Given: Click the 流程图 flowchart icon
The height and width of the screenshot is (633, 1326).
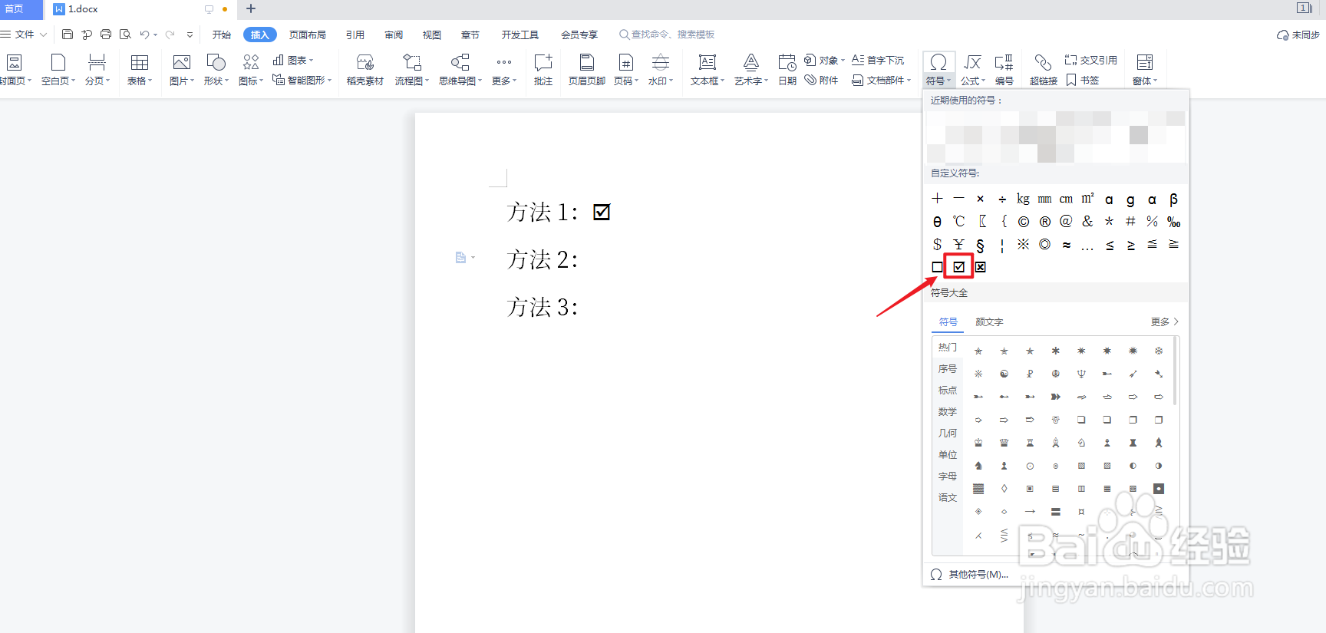Looking at the screenshot, I should (x=412, y=62).
